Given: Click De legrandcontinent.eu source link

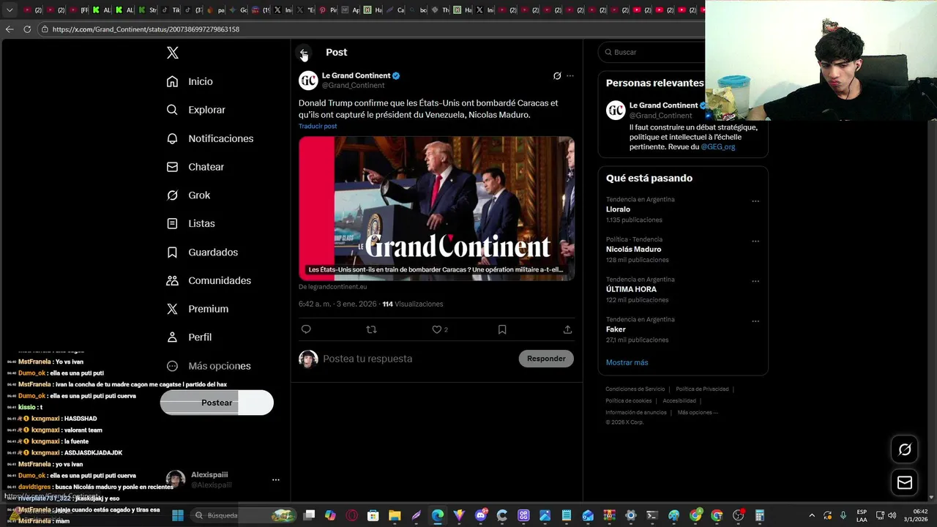Looking at the screenshot, I should tap(332, 287).
